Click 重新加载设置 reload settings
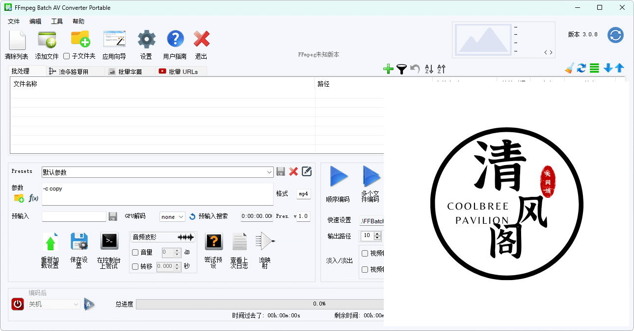634x331 pixels. [50, 242]
